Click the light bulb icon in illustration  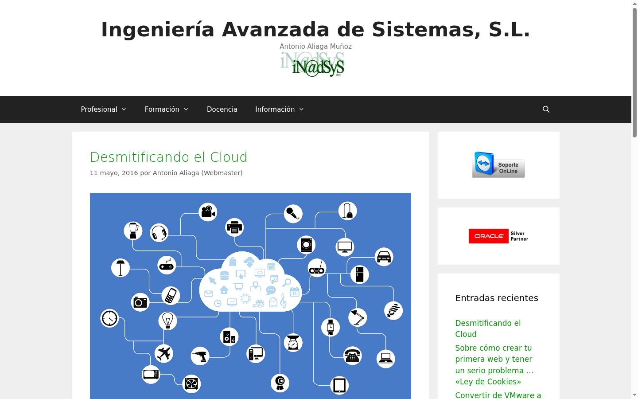(x=168, y=321)
